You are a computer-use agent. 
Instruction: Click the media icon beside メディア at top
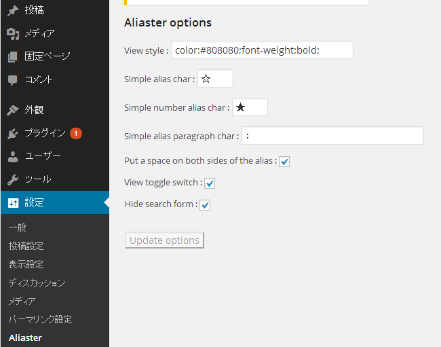pyautogui.click(x=13, y=34)
